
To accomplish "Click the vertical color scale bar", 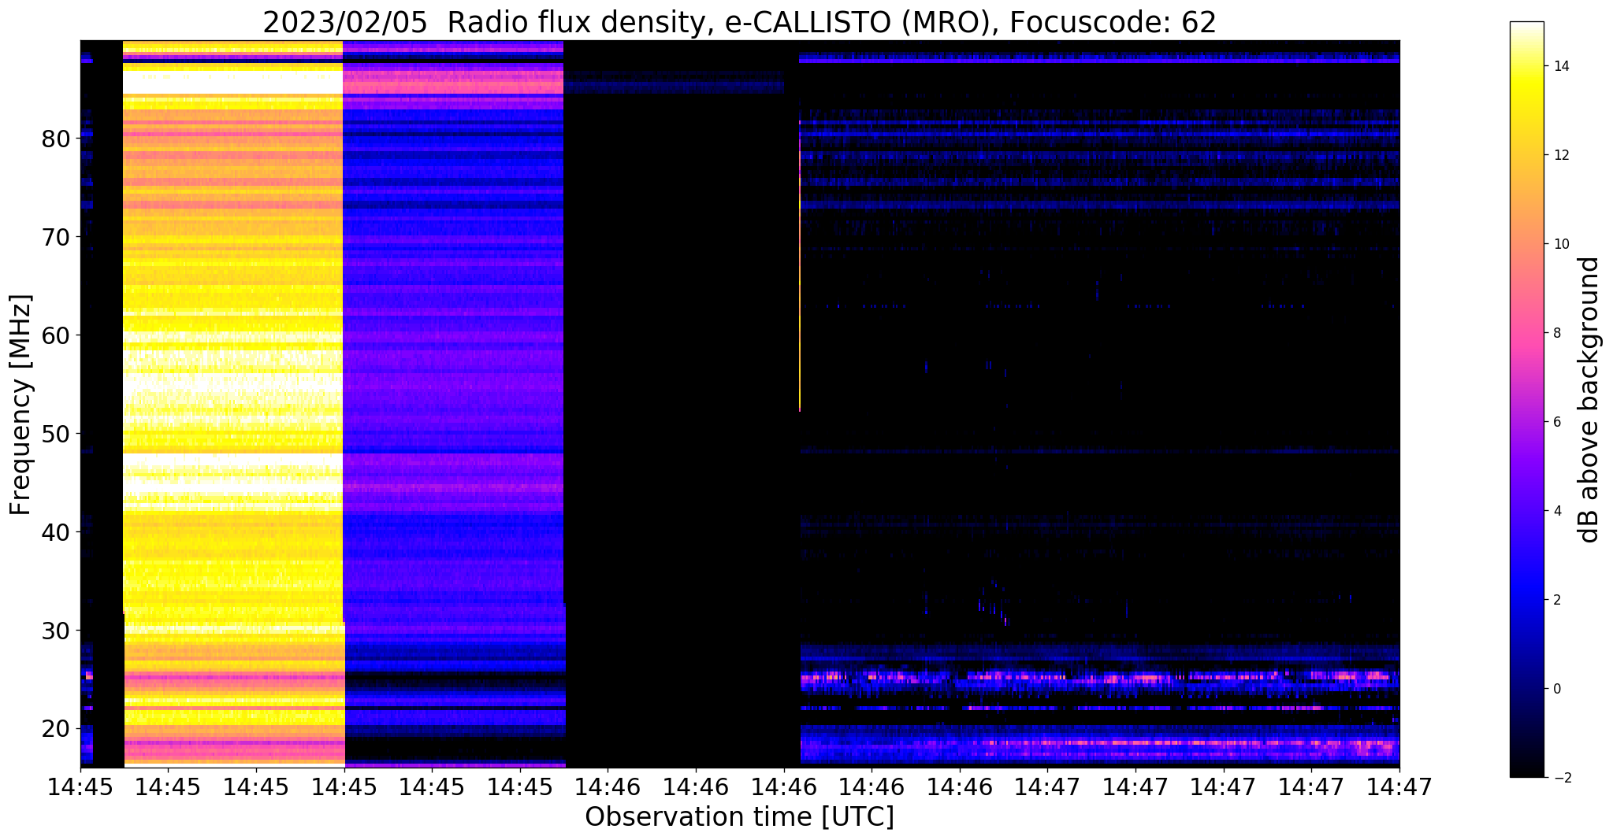I will [1526, 400].
